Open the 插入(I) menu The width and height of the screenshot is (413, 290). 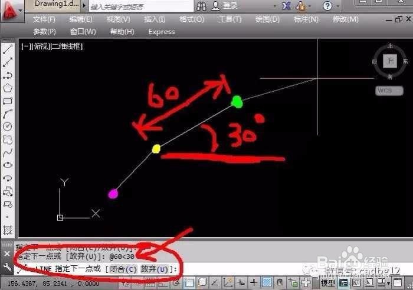[155, 19]
